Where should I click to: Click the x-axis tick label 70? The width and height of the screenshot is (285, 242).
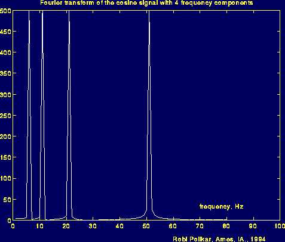click(200, 226)
